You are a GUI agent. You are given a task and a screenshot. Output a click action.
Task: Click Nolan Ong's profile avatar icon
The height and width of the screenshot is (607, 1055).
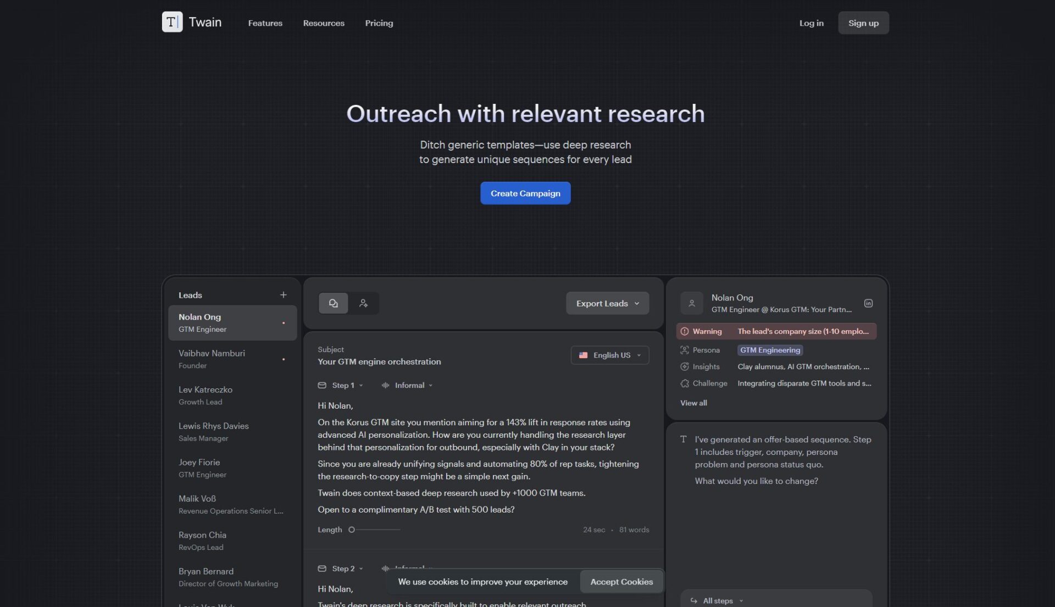(692, 303)
